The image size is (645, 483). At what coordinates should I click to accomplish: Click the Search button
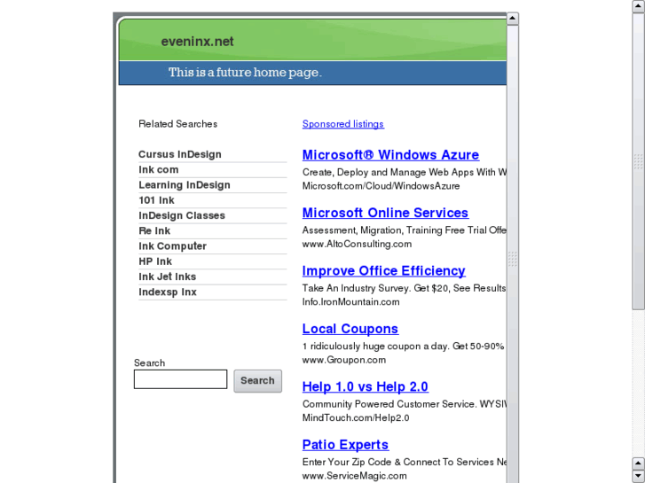tap(257, 381)
